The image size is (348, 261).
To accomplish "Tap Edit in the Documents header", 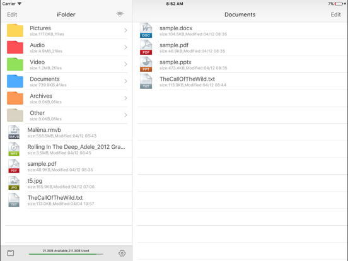I will [x=335, y=14].
